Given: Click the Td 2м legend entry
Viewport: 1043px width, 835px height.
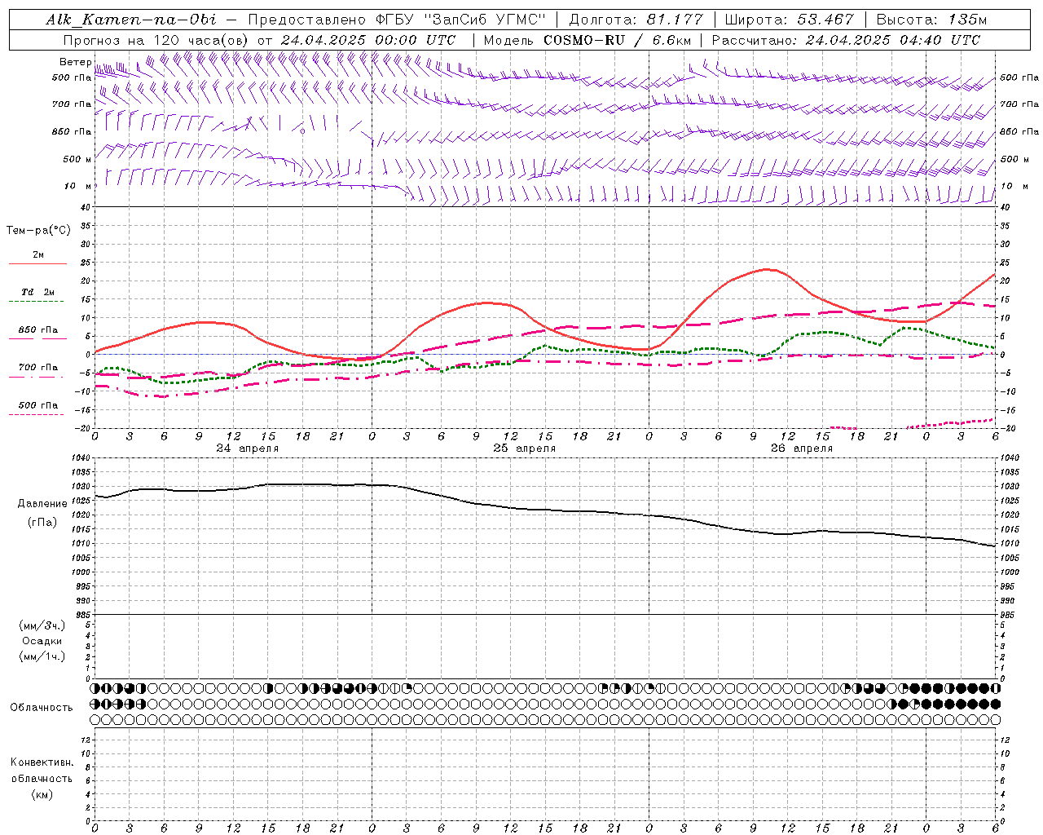Looking at the screenshot, I should [37, 292].
